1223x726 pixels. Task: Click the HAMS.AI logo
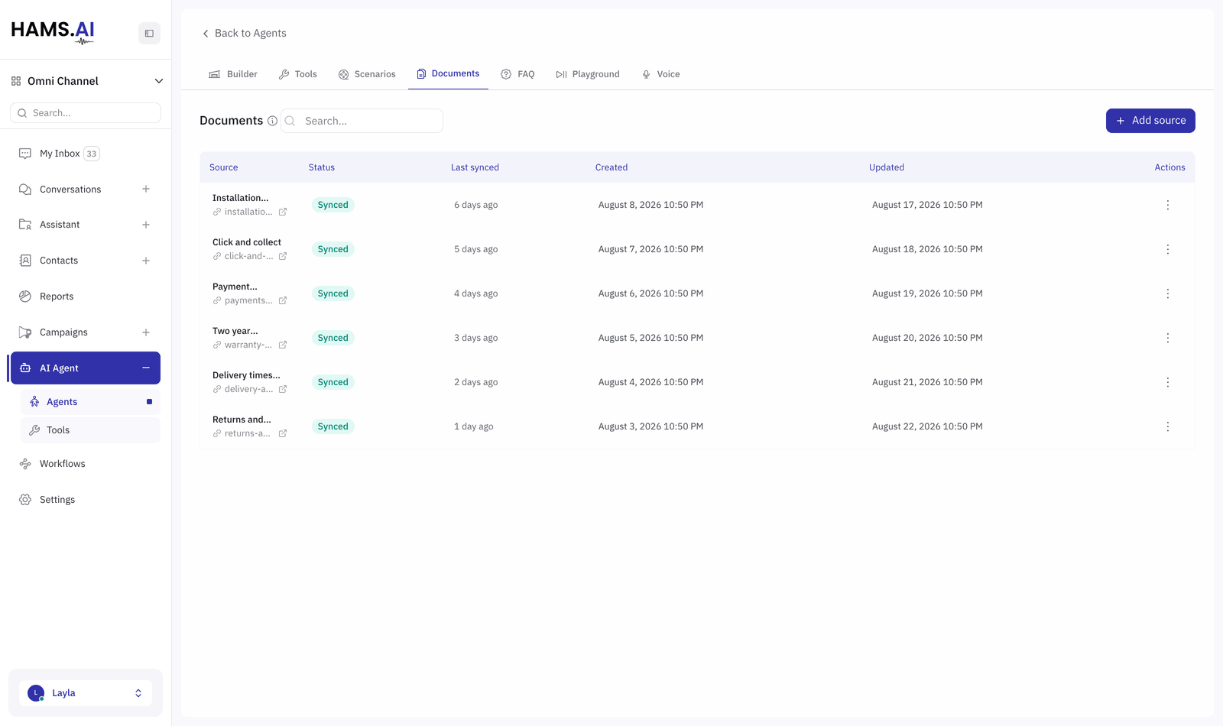point(53,31)
